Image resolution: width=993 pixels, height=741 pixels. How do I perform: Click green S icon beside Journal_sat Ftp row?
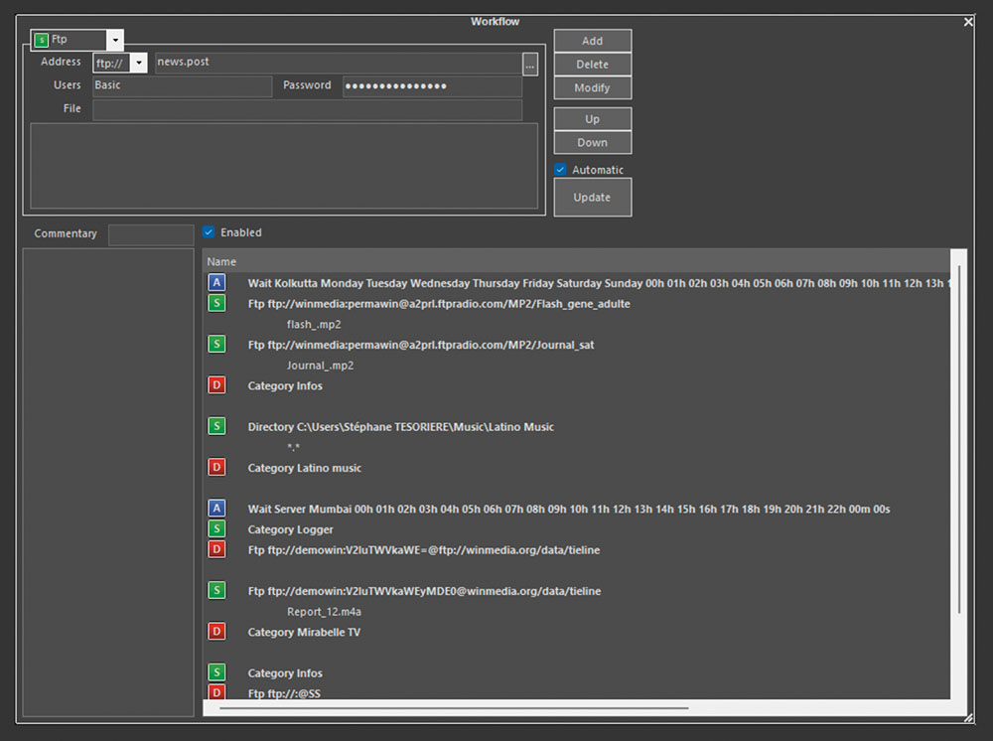pos(216,345)
